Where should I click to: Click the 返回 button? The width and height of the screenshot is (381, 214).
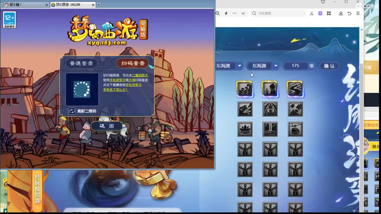[x=107, y=126]
